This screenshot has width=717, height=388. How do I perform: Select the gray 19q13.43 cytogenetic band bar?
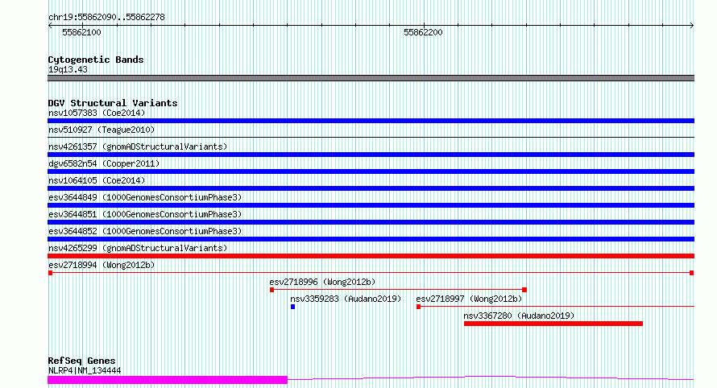(371, 78)
